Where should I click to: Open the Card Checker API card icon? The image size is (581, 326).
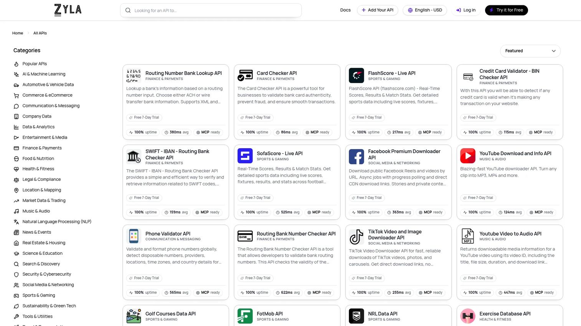(245, 76)
